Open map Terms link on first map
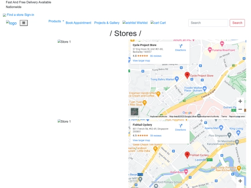The height and width of the screenshot is (188, 251). click(x=224, y=117)
